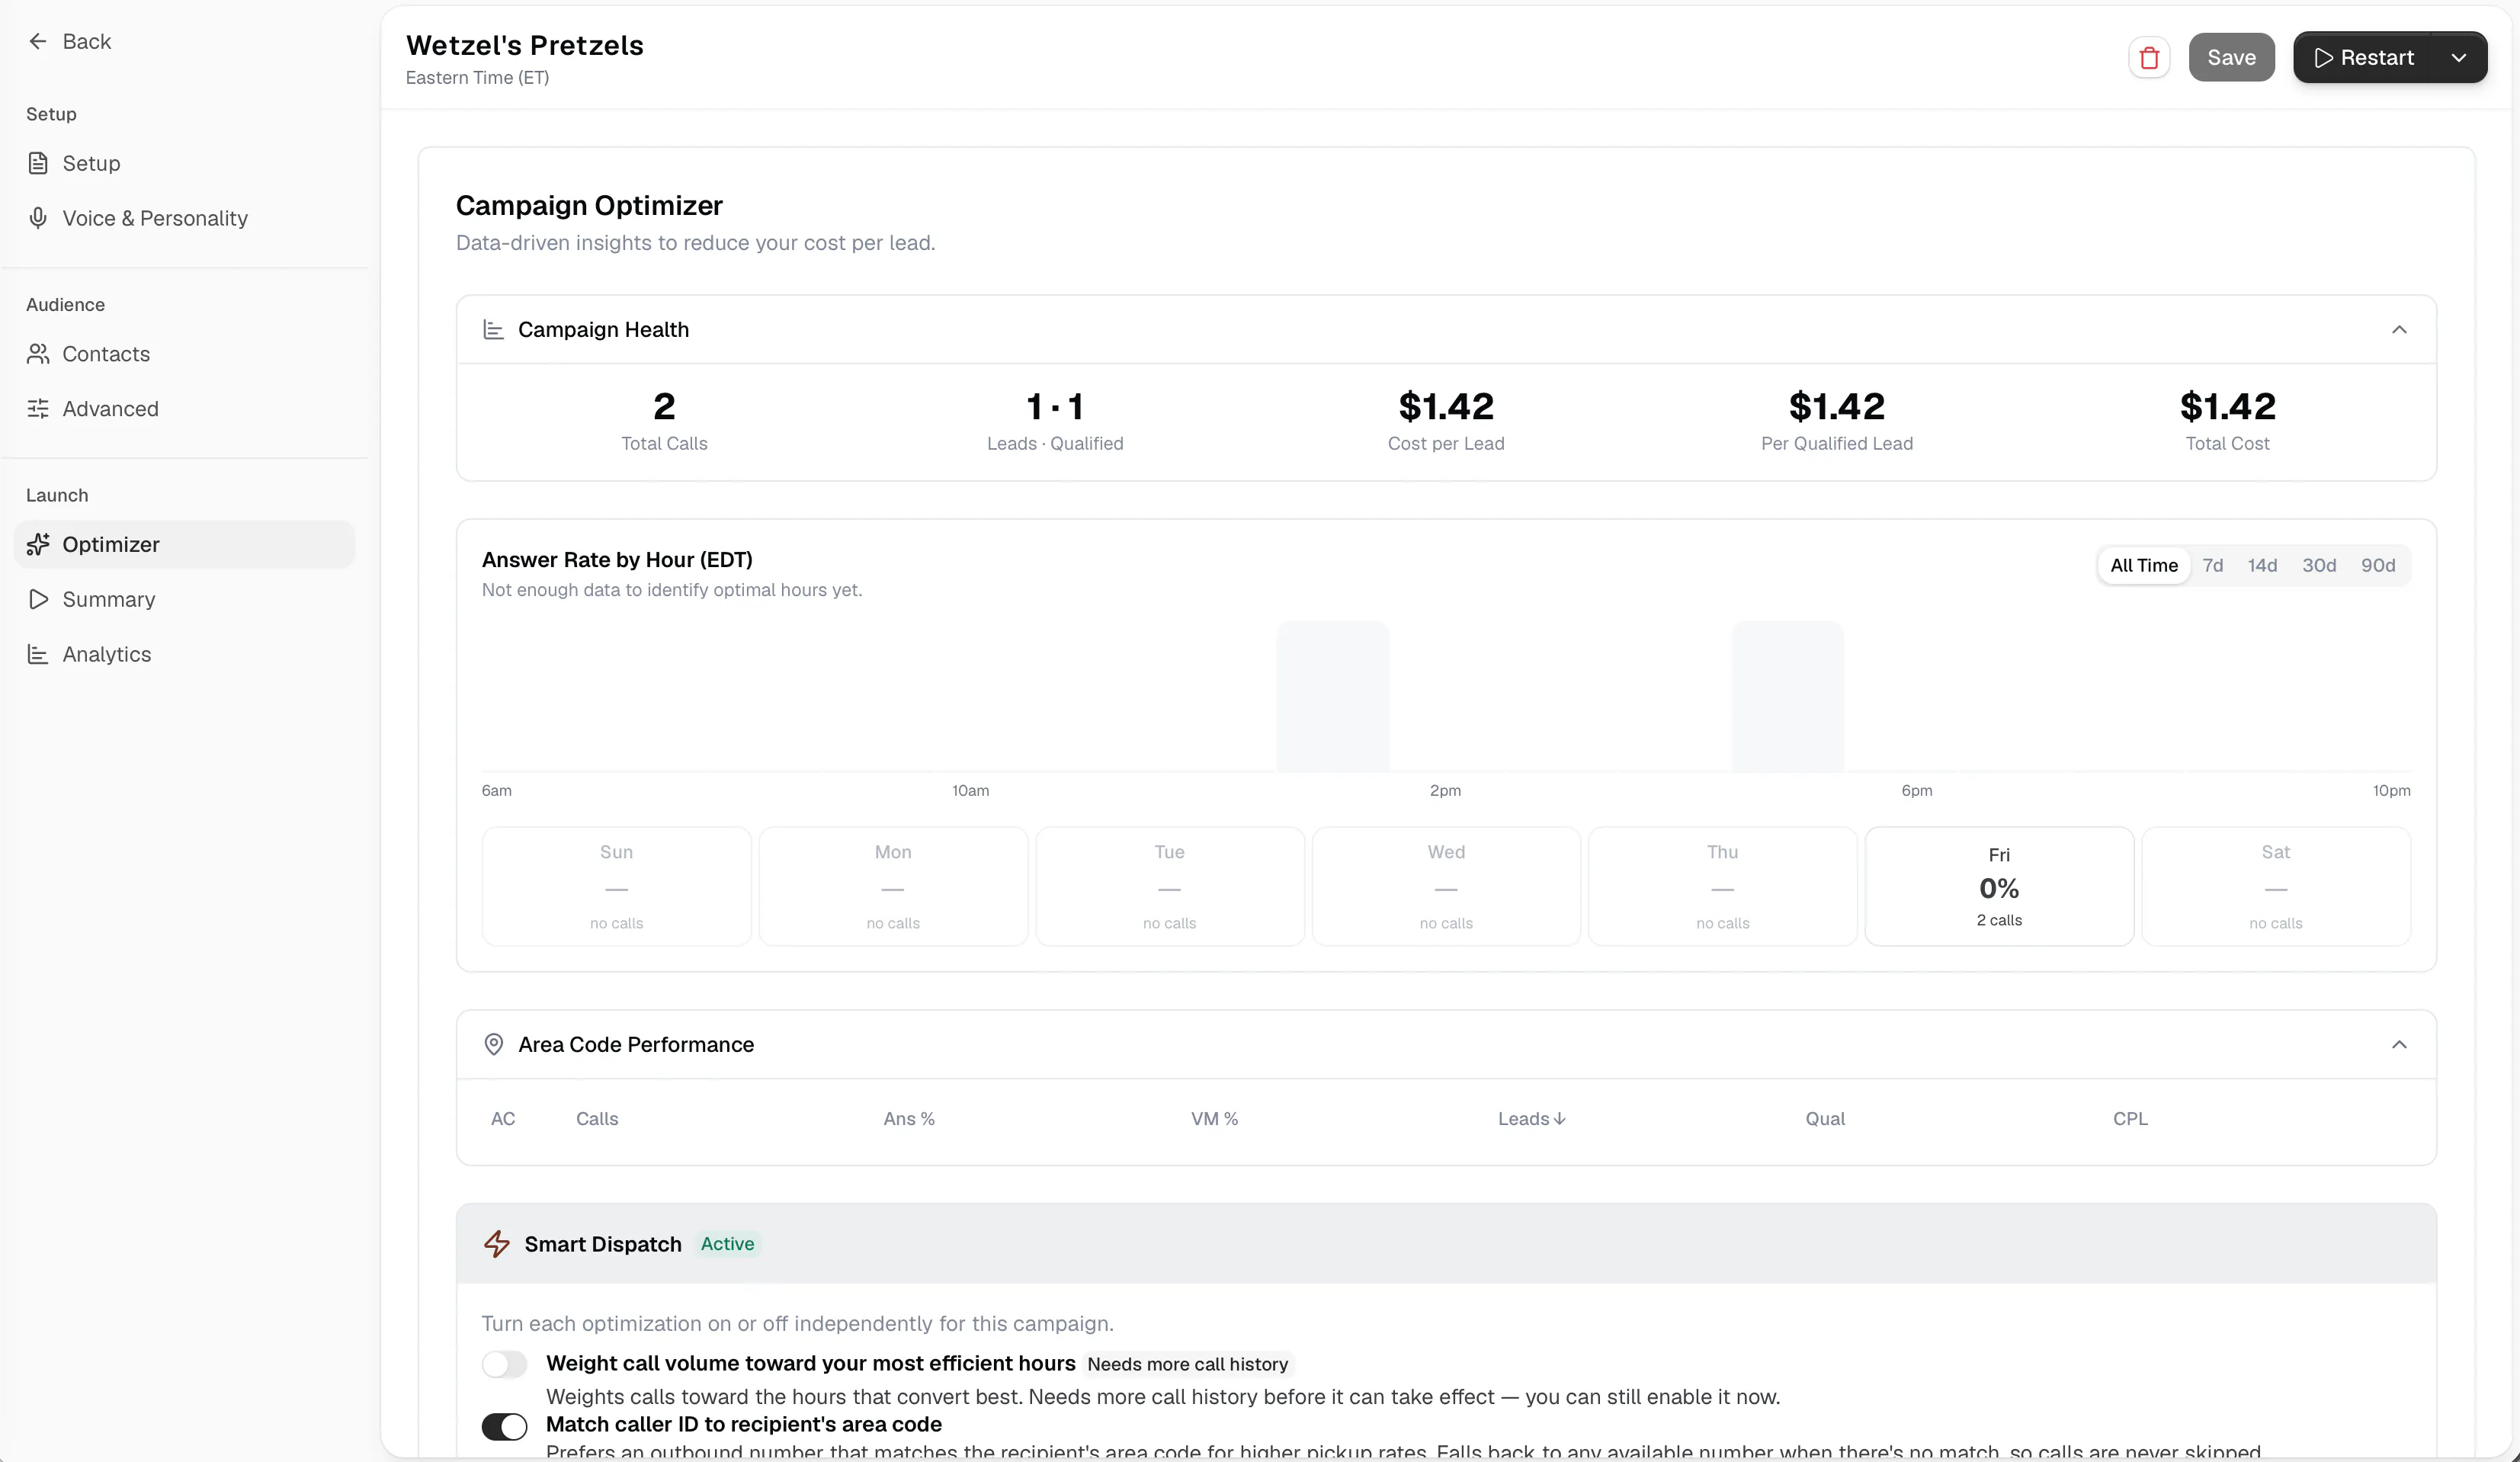This screenshot has width=2520, height=1462.
Task: Click the microphone icon for Voice & Personality
Action: 38,218
